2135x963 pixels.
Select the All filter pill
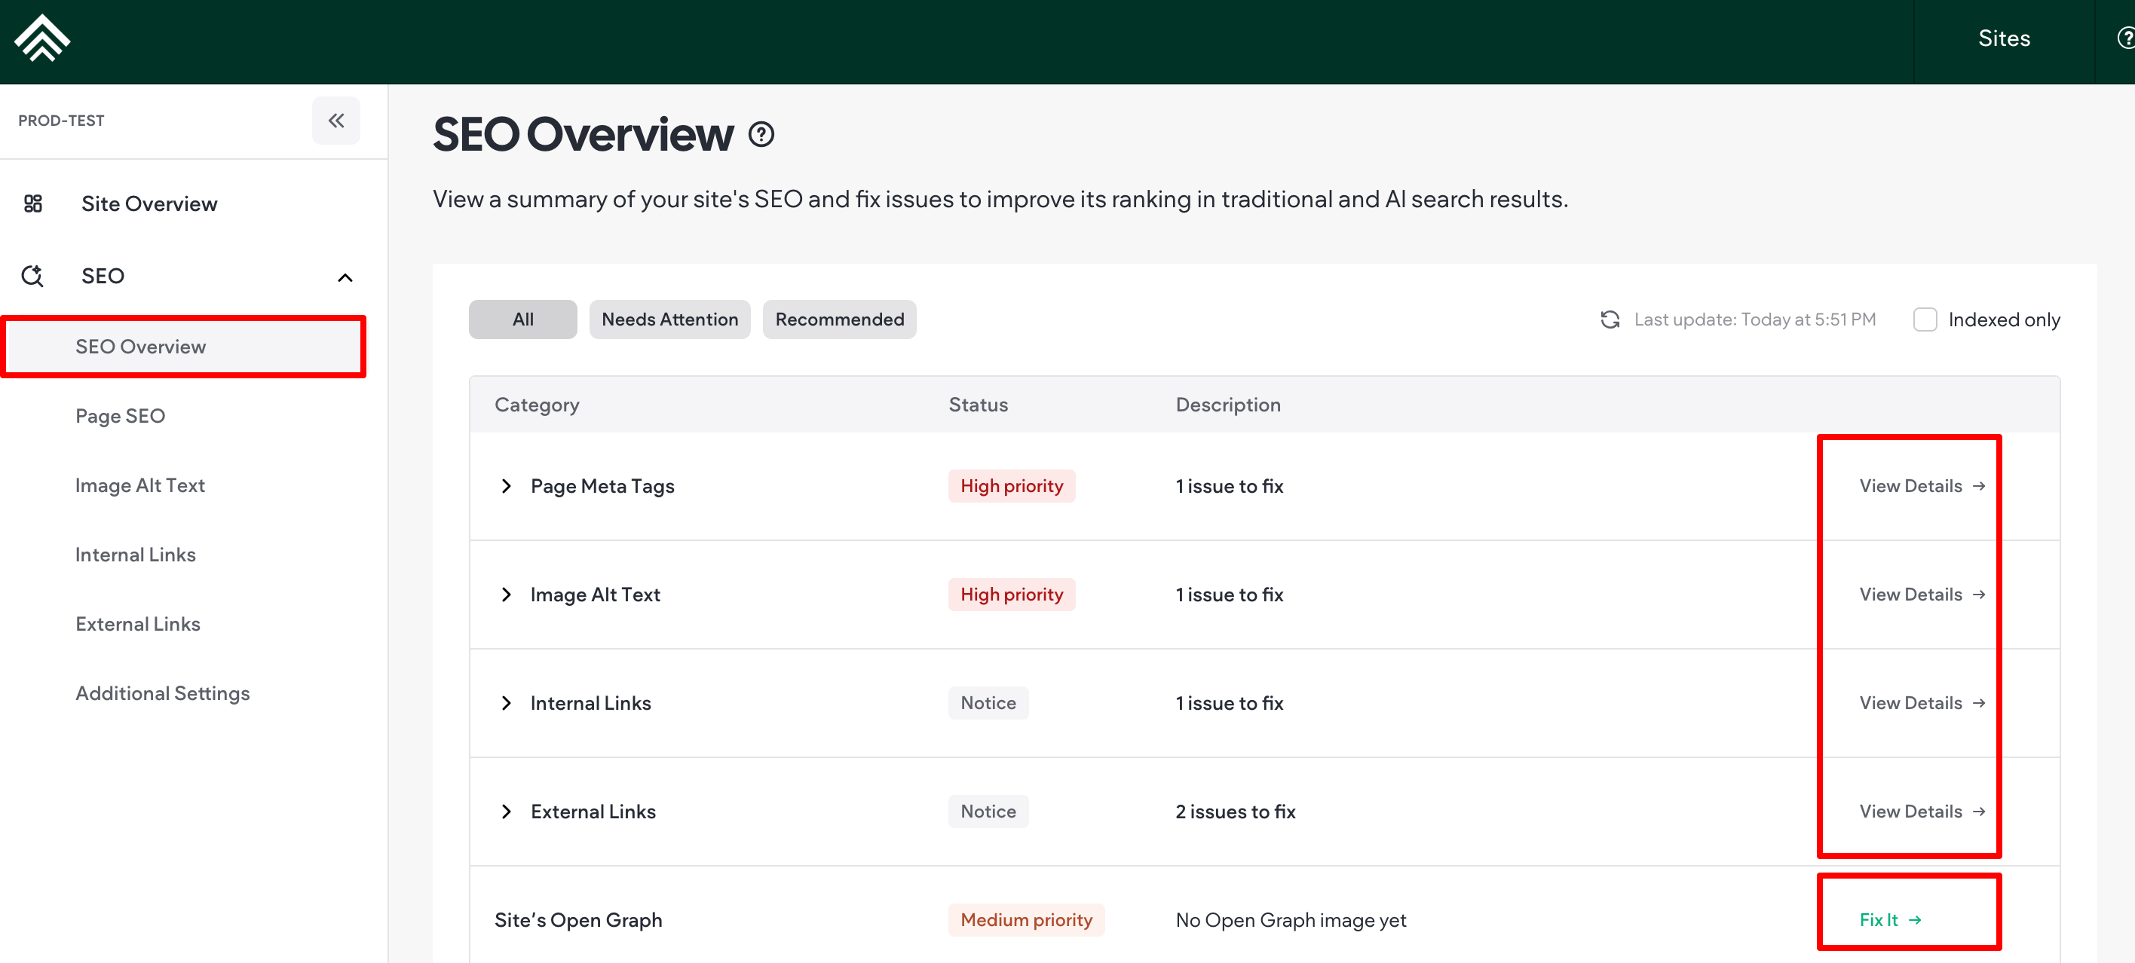(522, 320)
